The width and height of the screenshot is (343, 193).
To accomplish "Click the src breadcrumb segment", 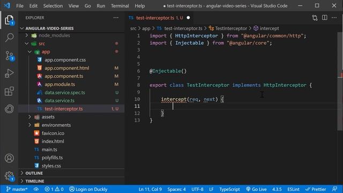I will 133,28.
